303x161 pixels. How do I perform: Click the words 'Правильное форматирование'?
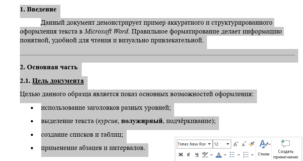pyautogui.click(x=175, y=31)
